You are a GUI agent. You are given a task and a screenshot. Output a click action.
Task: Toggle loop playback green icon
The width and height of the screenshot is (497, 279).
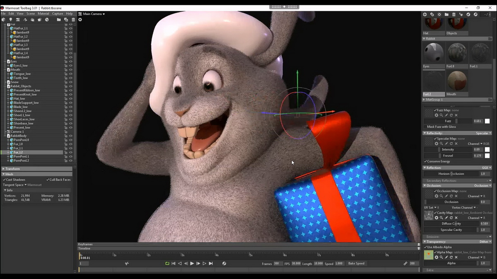167,263
